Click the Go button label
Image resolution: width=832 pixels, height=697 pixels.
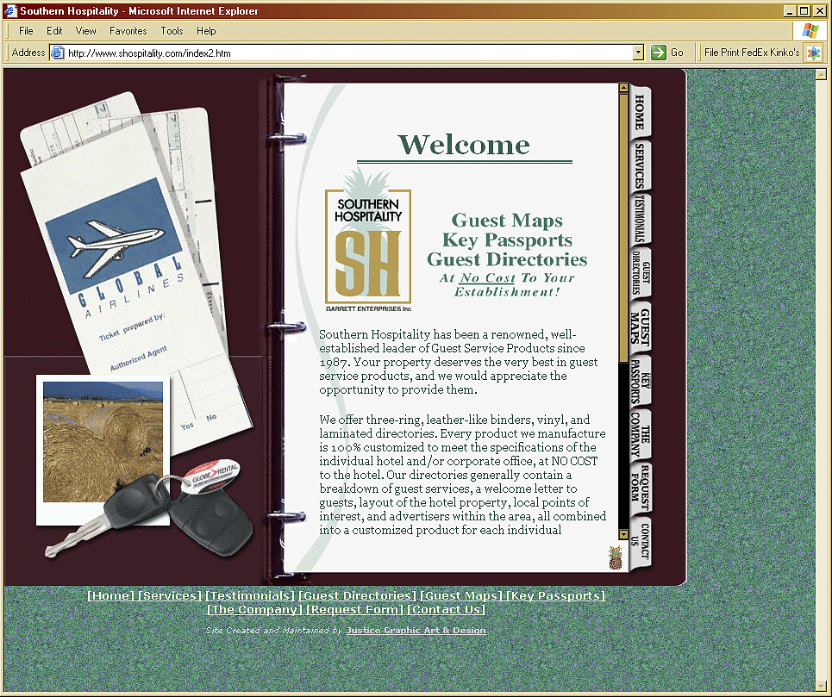tap(677, 53)
